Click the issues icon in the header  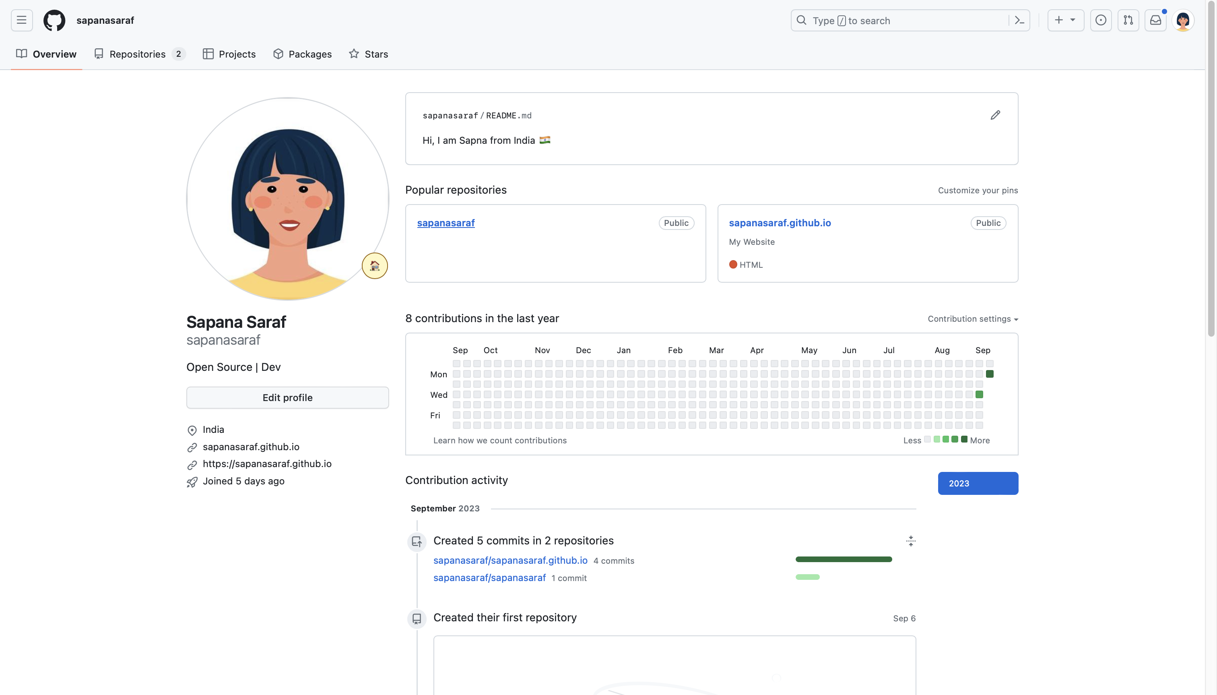1101,20
